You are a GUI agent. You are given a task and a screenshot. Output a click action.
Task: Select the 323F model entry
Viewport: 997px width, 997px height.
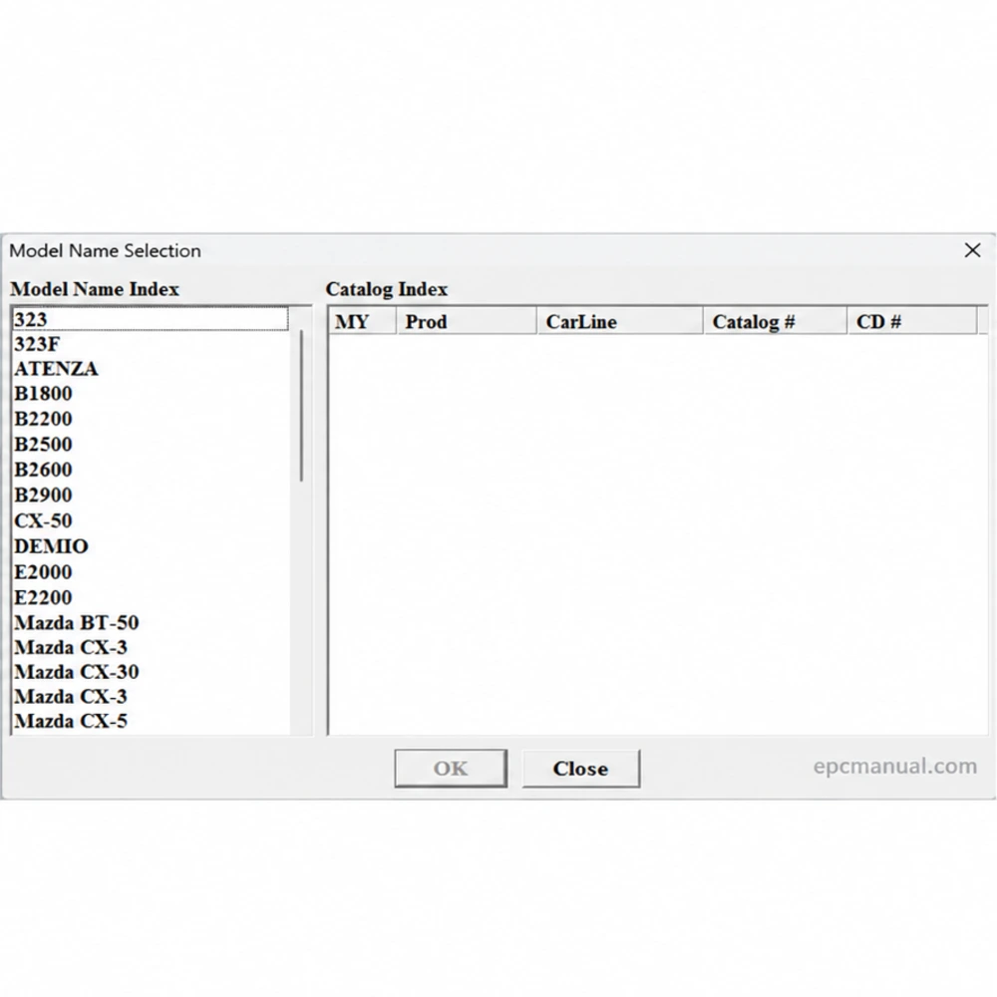(x=151, y=344)
